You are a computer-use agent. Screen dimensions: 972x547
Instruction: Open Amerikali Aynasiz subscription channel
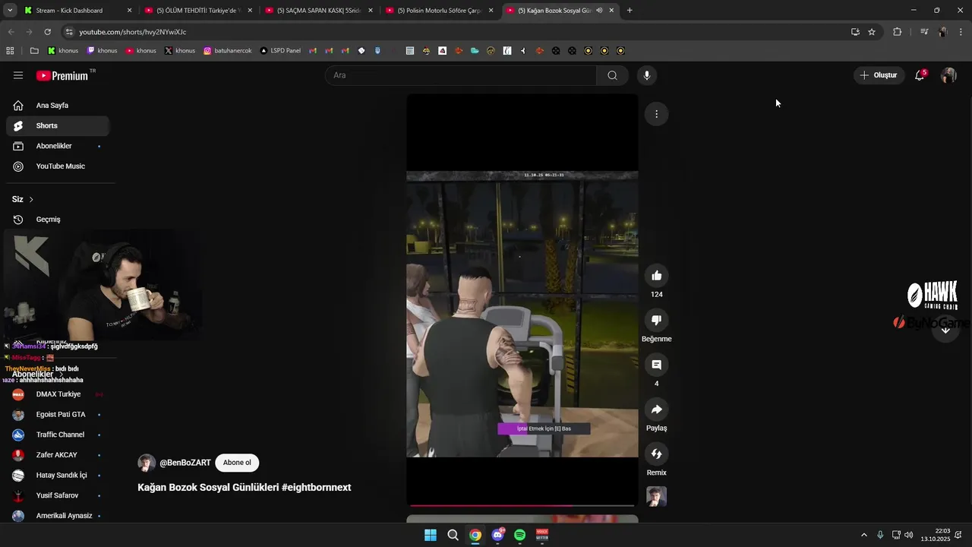58,516
